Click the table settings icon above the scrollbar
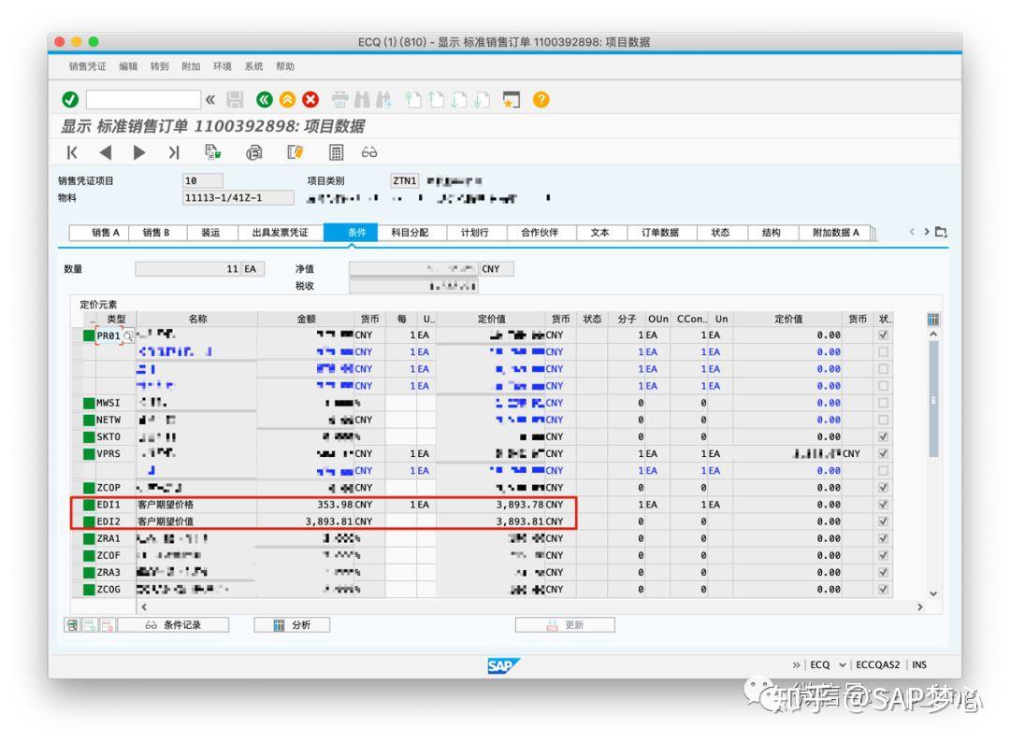 click(x=932, y=320)
